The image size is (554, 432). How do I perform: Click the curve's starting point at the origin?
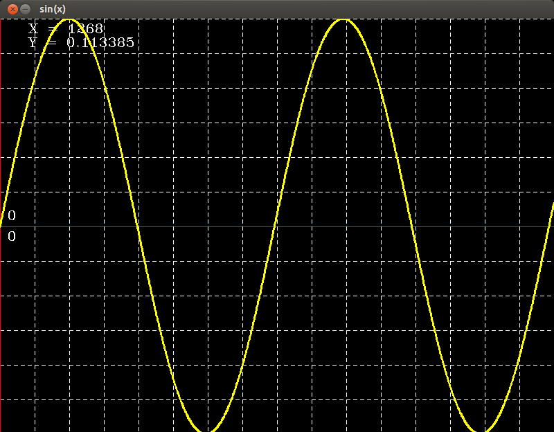1,225
